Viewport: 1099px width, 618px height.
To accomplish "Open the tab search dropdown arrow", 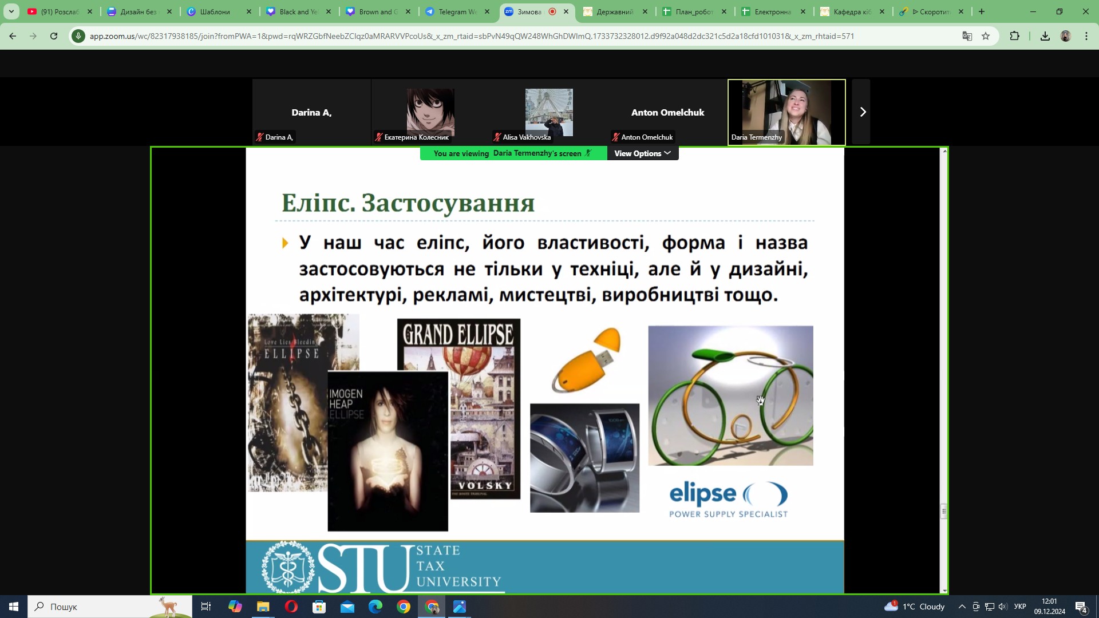I will (11, 11).
